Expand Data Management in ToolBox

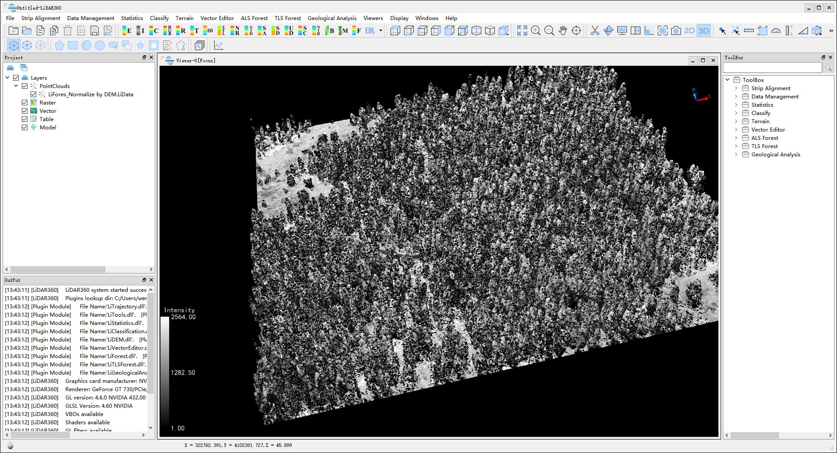[736, 97]
